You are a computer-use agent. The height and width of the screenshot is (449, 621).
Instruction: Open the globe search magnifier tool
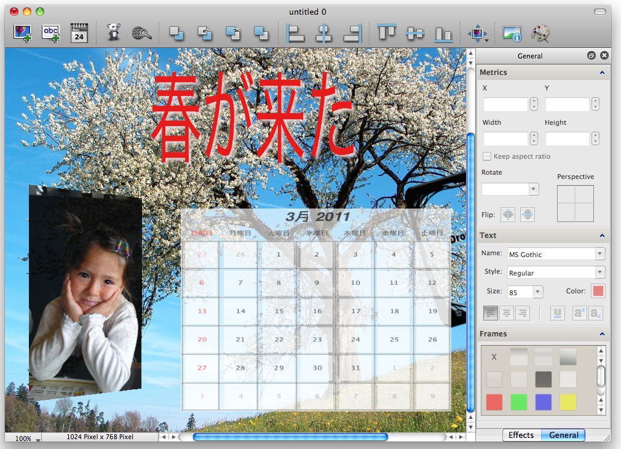click(141, 33)
